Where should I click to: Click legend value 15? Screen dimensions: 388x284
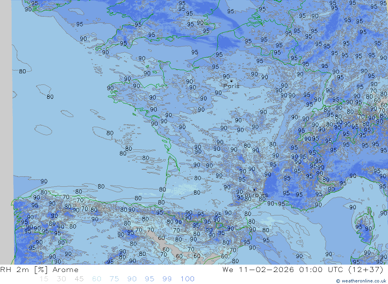point(44,279)
